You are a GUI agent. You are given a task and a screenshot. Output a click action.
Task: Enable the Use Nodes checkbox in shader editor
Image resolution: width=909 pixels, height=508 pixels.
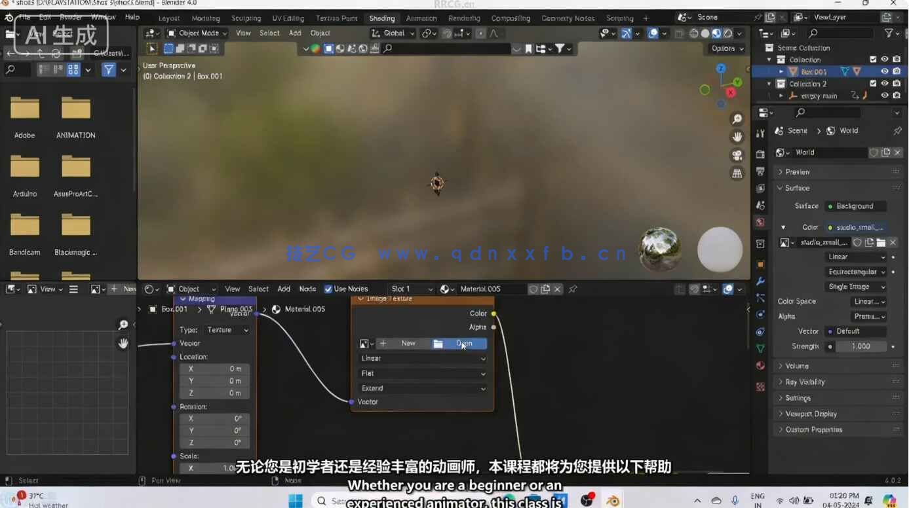[328, 289]
